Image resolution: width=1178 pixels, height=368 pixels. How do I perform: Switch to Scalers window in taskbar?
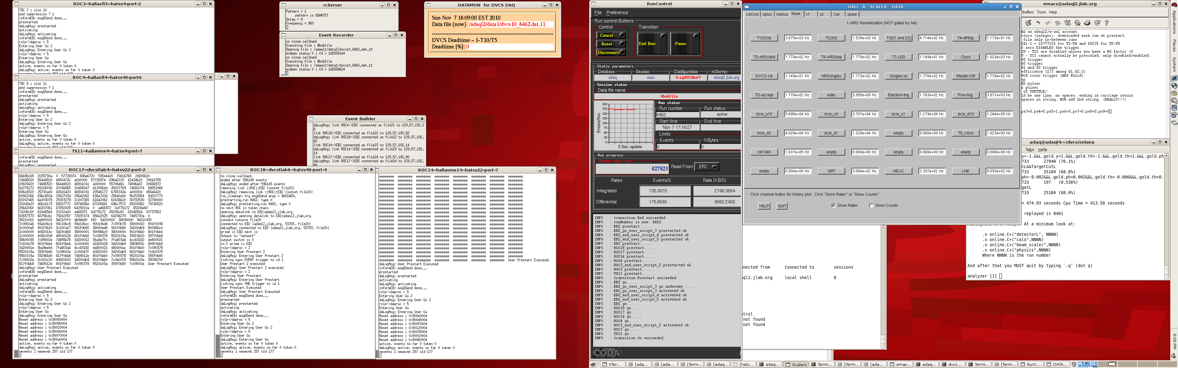click(x=796, y=364)
